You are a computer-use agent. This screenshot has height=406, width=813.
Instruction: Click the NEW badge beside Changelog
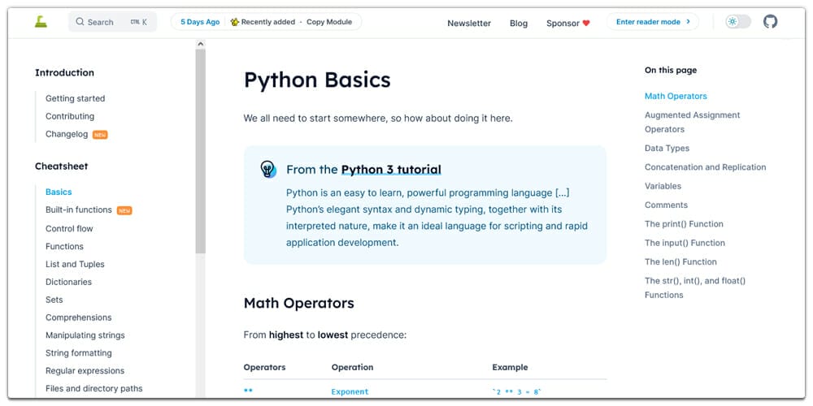pos(100,135)
